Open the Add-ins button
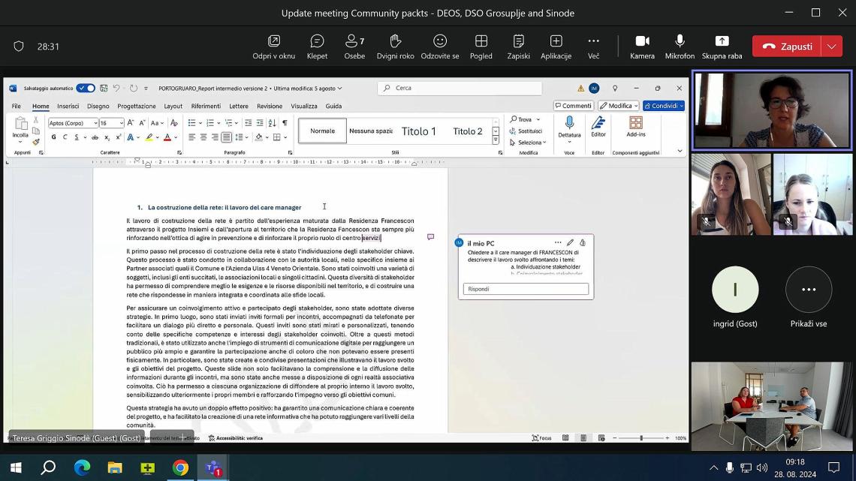This screenshot has width=856, height=481. click(635, 127)
